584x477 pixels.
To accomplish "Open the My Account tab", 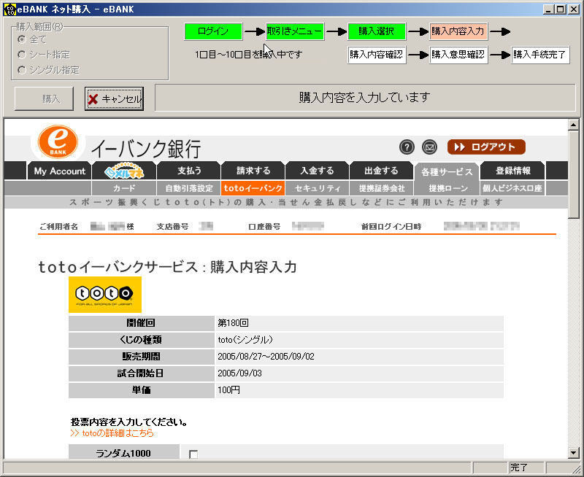I will coord(60,171).
